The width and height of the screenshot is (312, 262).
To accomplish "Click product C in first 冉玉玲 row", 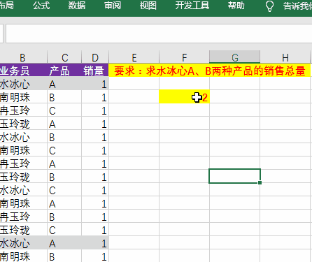I will [64, 110].
